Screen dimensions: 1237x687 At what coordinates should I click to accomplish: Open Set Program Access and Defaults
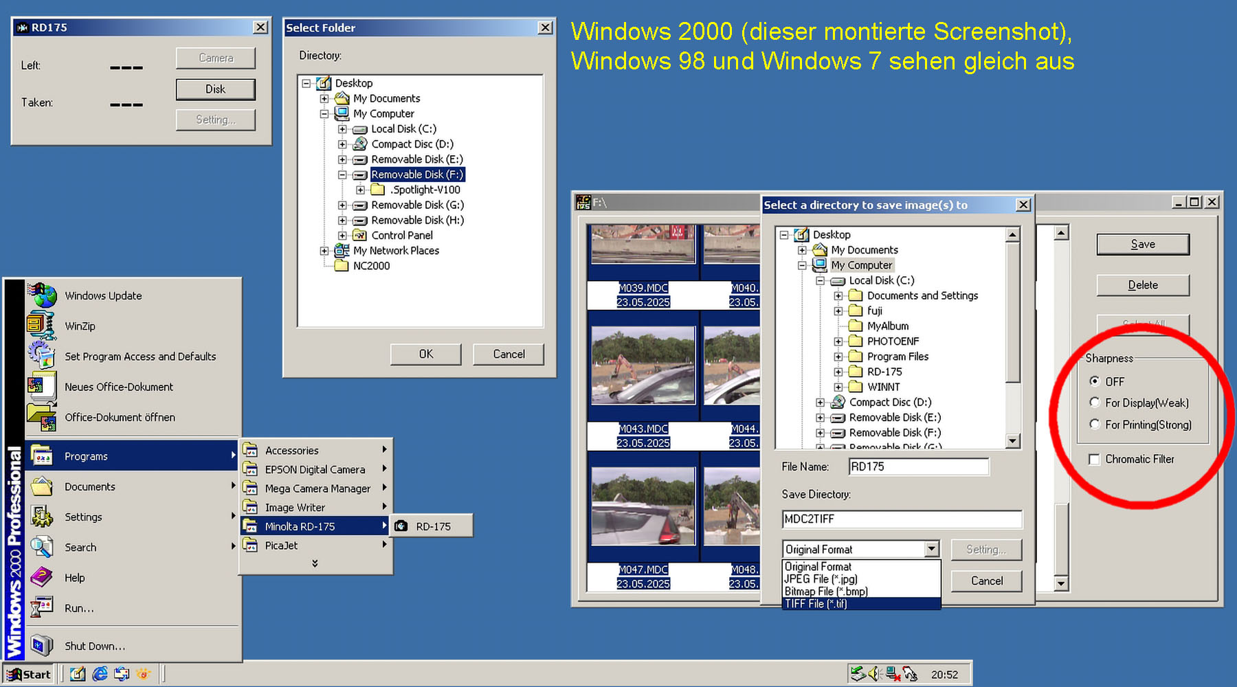click(x=133, y=357)
